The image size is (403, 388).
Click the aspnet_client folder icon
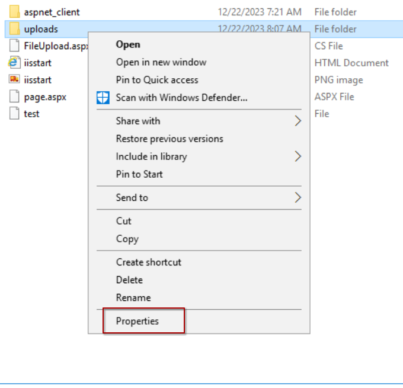pos(15,12)
